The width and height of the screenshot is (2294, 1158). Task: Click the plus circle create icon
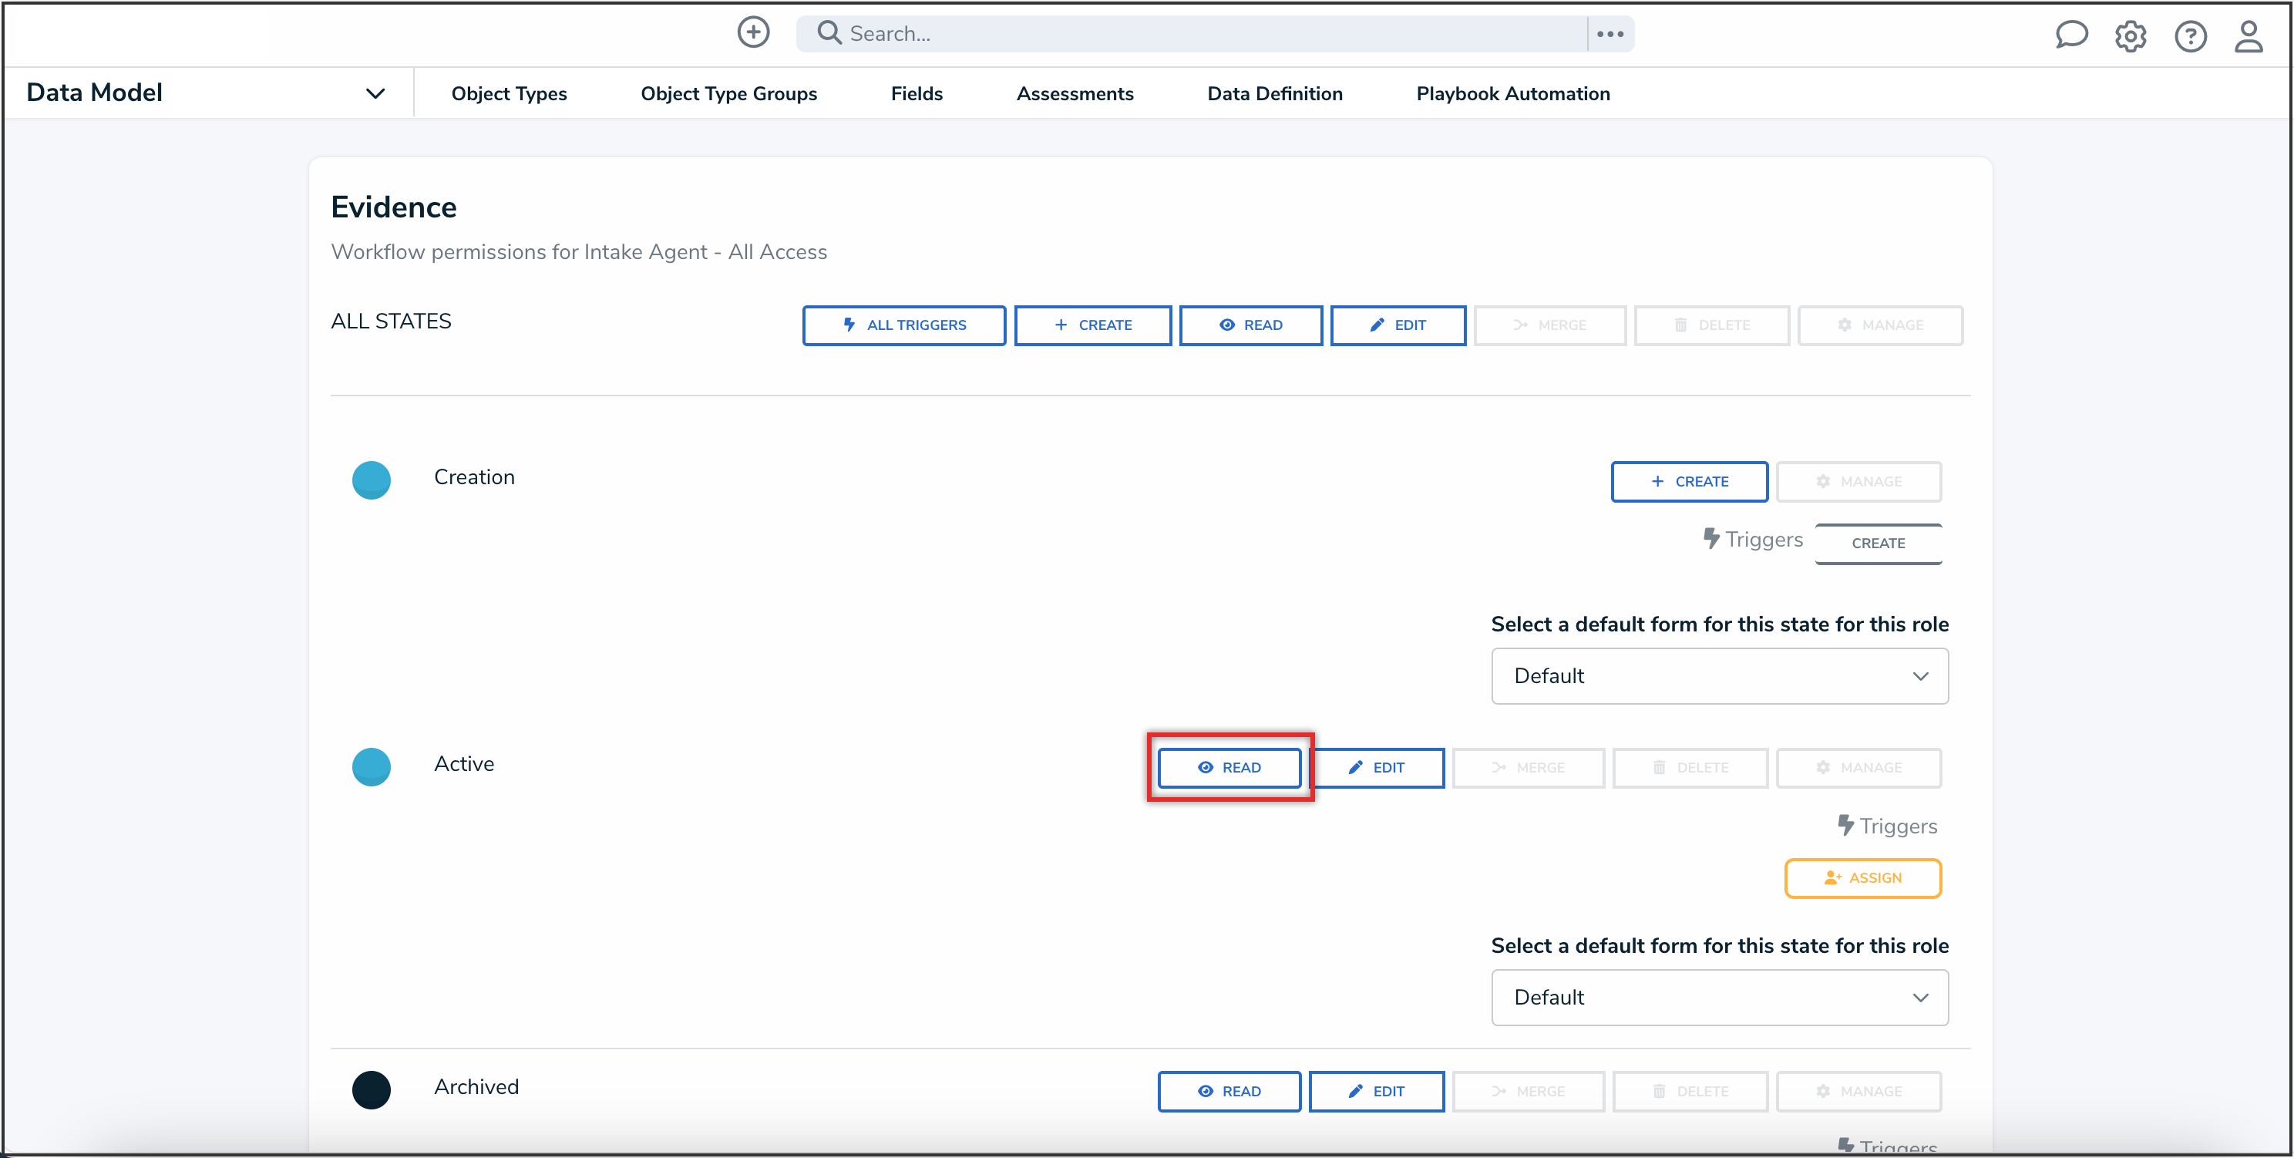click(x=752, y=33)
